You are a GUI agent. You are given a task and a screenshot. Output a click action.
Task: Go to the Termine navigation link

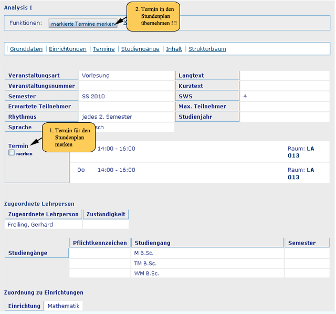coord(103,49)
